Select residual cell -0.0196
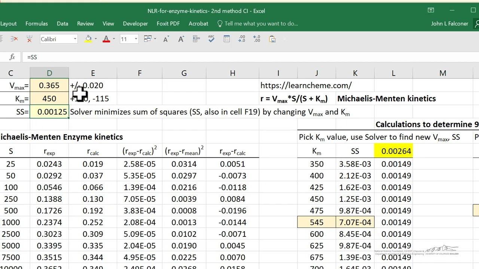479x269 pixels. click(x=232, y=211)
